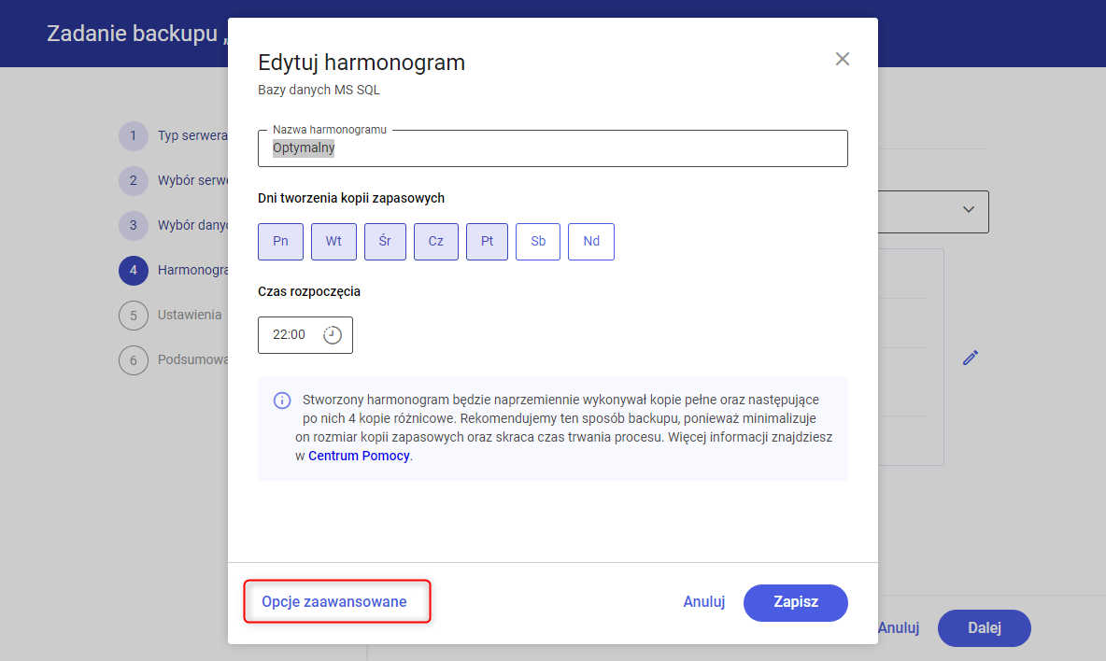Click the Zapisz button
The height and width of the screenshot is (661, 1106).
(796, 602)
